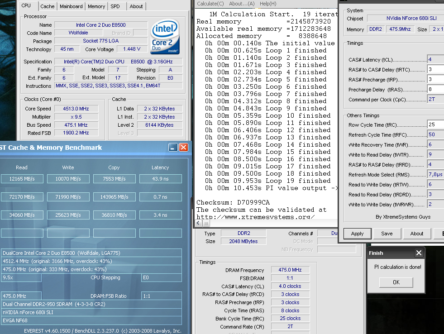The image size is (444, 334).
Task: Click the 10070 MB/s memory write result
Action: 68,179
